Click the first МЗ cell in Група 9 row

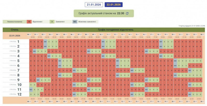(x=38, y=80)
